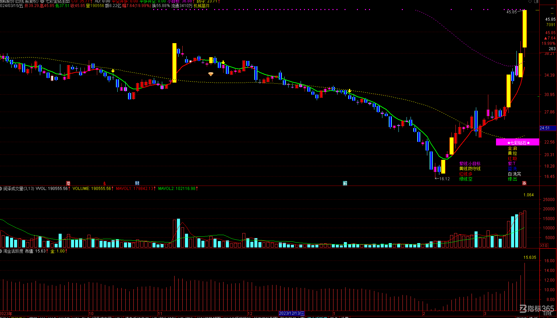Click the orange diamond signal on the chart
Viewport: 557px width, 318px height.
(x=210, y=74)
